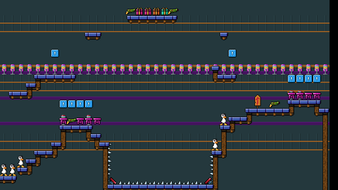Click the floor spikes inside the pit
The width and height of the screenshot is (338, 190).
[161, 183]
